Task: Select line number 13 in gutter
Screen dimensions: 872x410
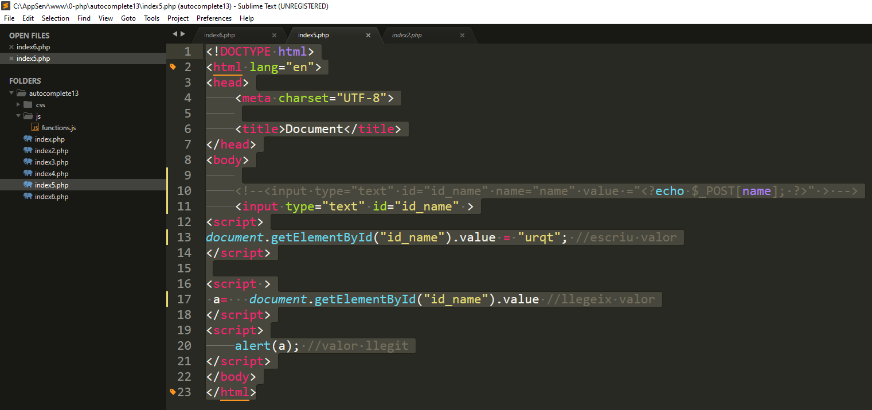Action: [x=184, y=237]
